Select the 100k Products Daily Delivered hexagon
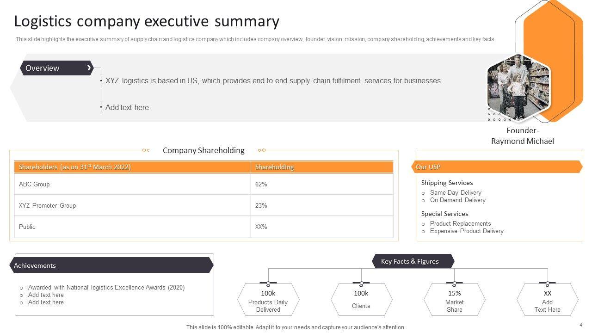This screenshot has width=592, height=333. pos(268,301)
